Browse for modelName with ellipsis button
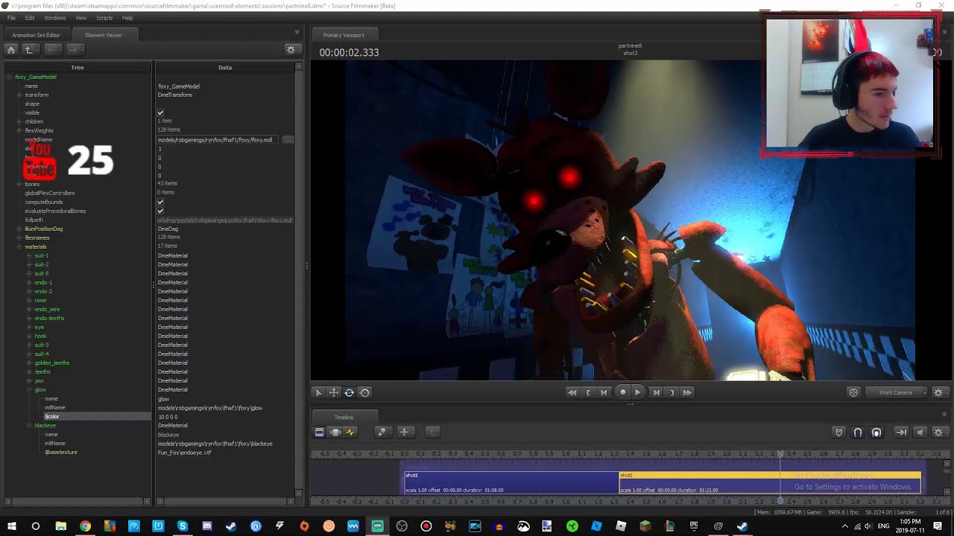This screenshot has height=536, width=954. 288,140
